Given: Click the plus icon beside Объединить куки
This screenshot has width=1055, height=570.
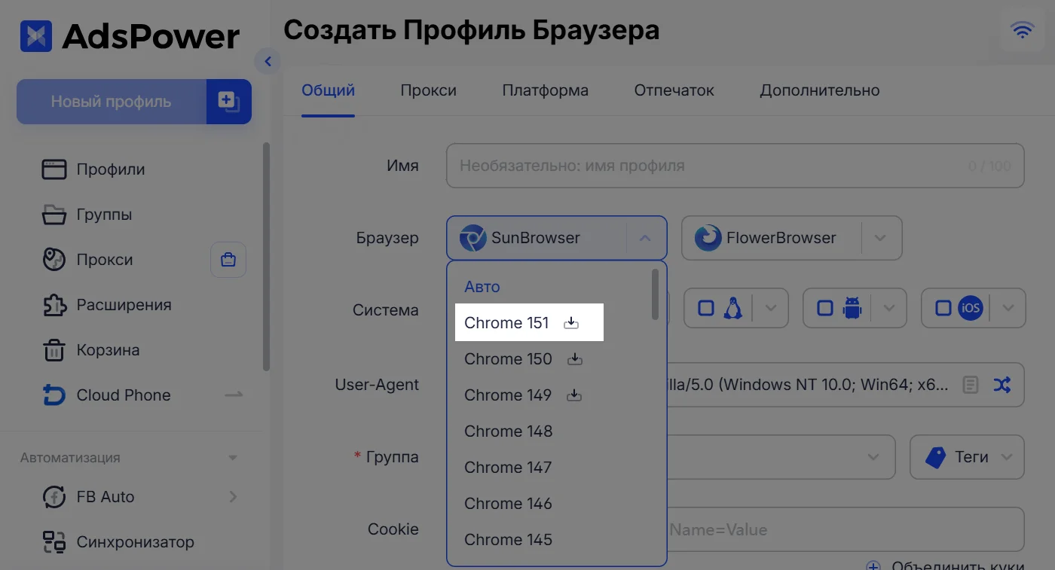Looking at the screenshot, I should (x=873, y=566).
